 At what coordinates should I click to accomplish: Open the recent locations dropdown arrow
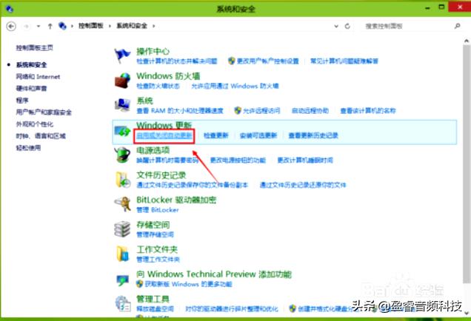[39, 27]
